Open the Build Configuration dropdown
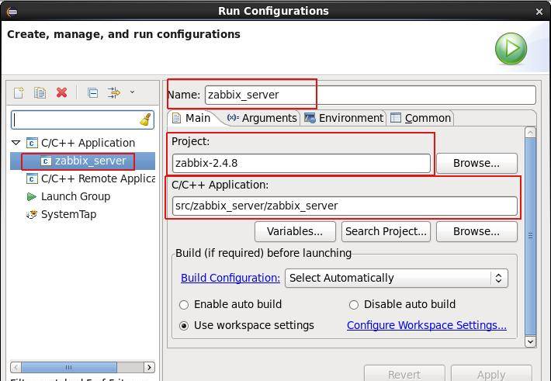 [x=396, y=278]
